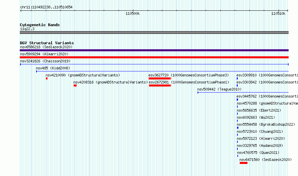The width and height of the screenshot is (298, 176).
Task: Select the red esv3627720 variant bar
Action: point(160,78)
